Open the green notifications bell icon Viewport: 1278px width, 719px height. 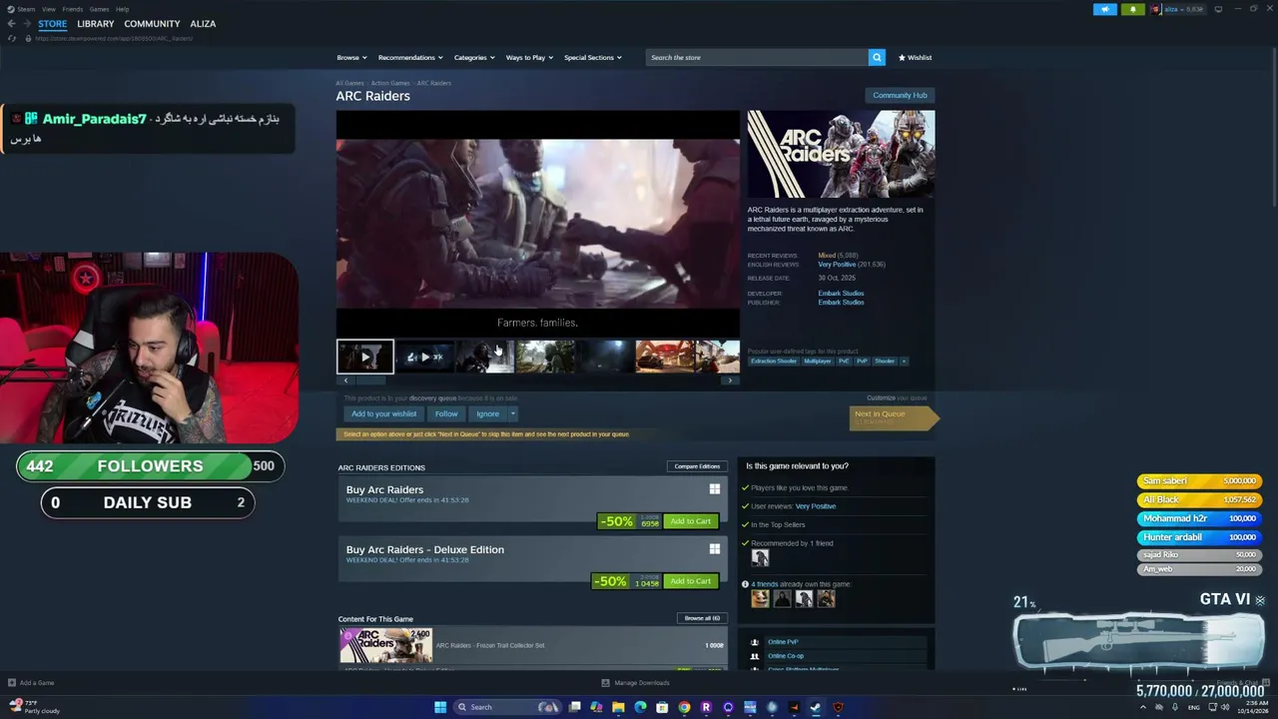click(1132, 9)
